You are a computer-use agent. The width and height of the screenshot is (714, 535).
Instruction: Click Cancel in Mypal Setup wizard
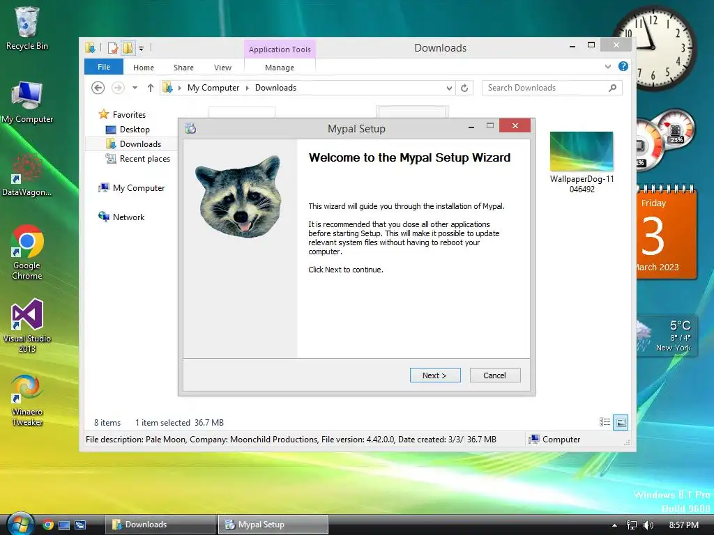click(x=494, y=375)
